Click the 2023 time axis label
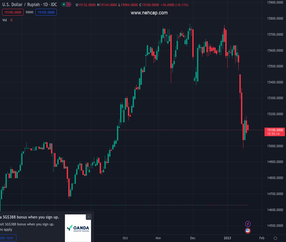The height and width of the screenshot is (242, 286). [227, 238]
